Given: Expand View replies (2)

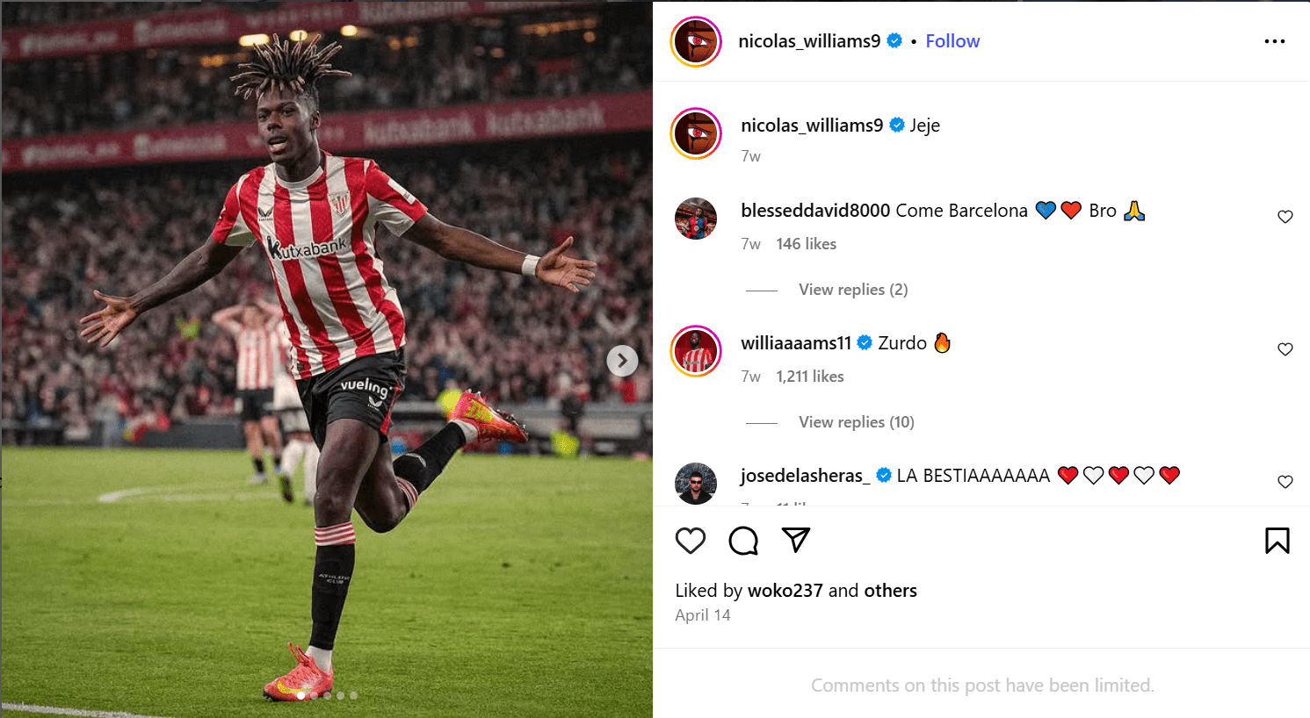Looking at the screenshot, I should [x=853, y=290].
